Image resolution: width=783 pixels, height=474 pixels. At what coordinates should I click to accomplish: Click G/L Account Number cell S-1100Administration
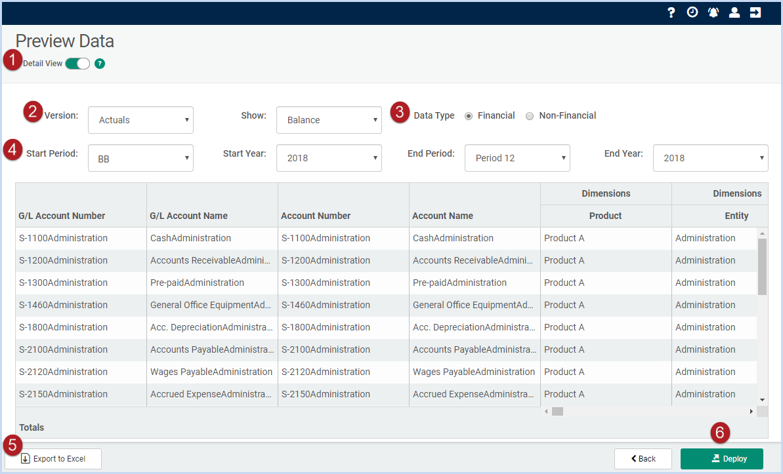click(x=81, y=239)
